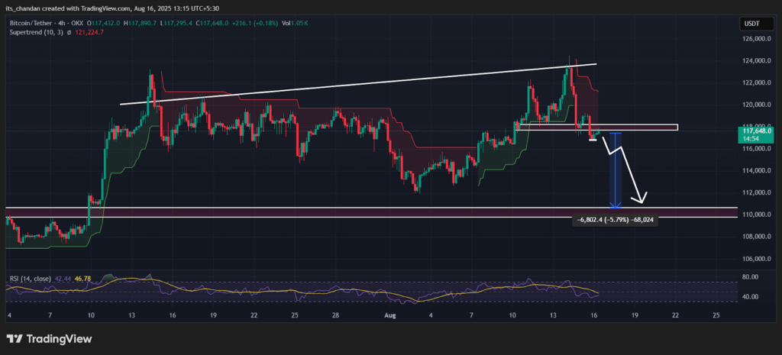Click the 40.00 RSI axis label
782x355 pixels.
751,297
